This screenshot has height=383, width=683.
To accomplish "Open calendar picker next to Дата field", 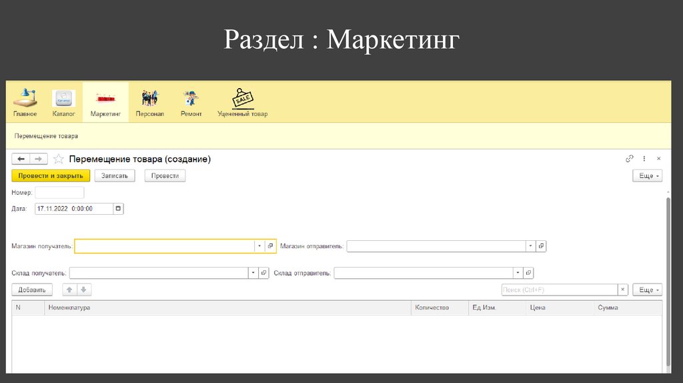I will 118,209.
